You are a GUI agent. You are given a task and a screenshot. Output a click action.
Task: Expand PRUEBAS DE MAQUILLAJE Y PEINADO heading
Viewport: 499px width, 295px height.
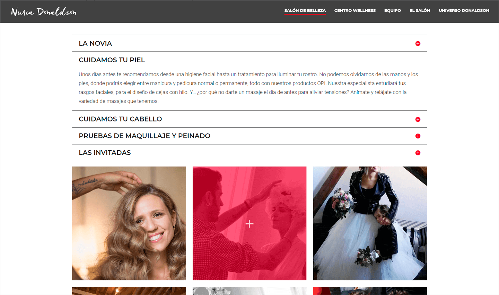pyautogui.click(x=145, y=136)
